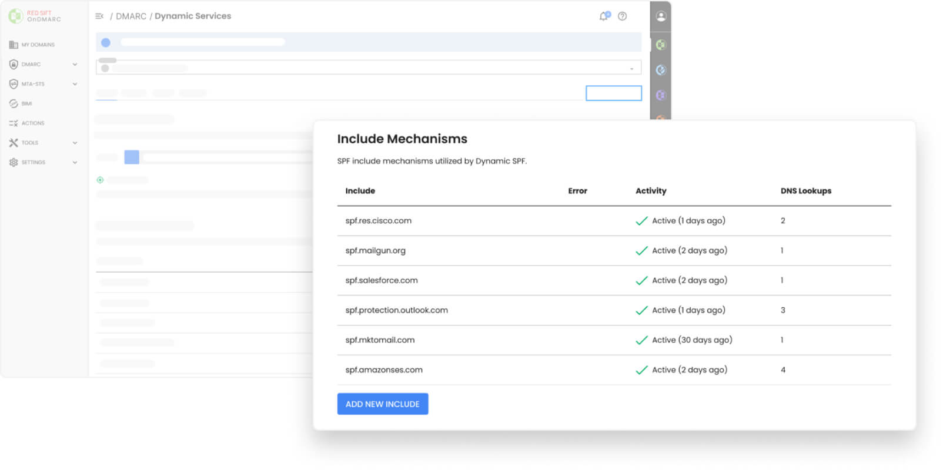Click the green checkmark for spf.protection.outlook.com
Image resolution: width=943 pixels, height=470 pixels.
[641, 310]
